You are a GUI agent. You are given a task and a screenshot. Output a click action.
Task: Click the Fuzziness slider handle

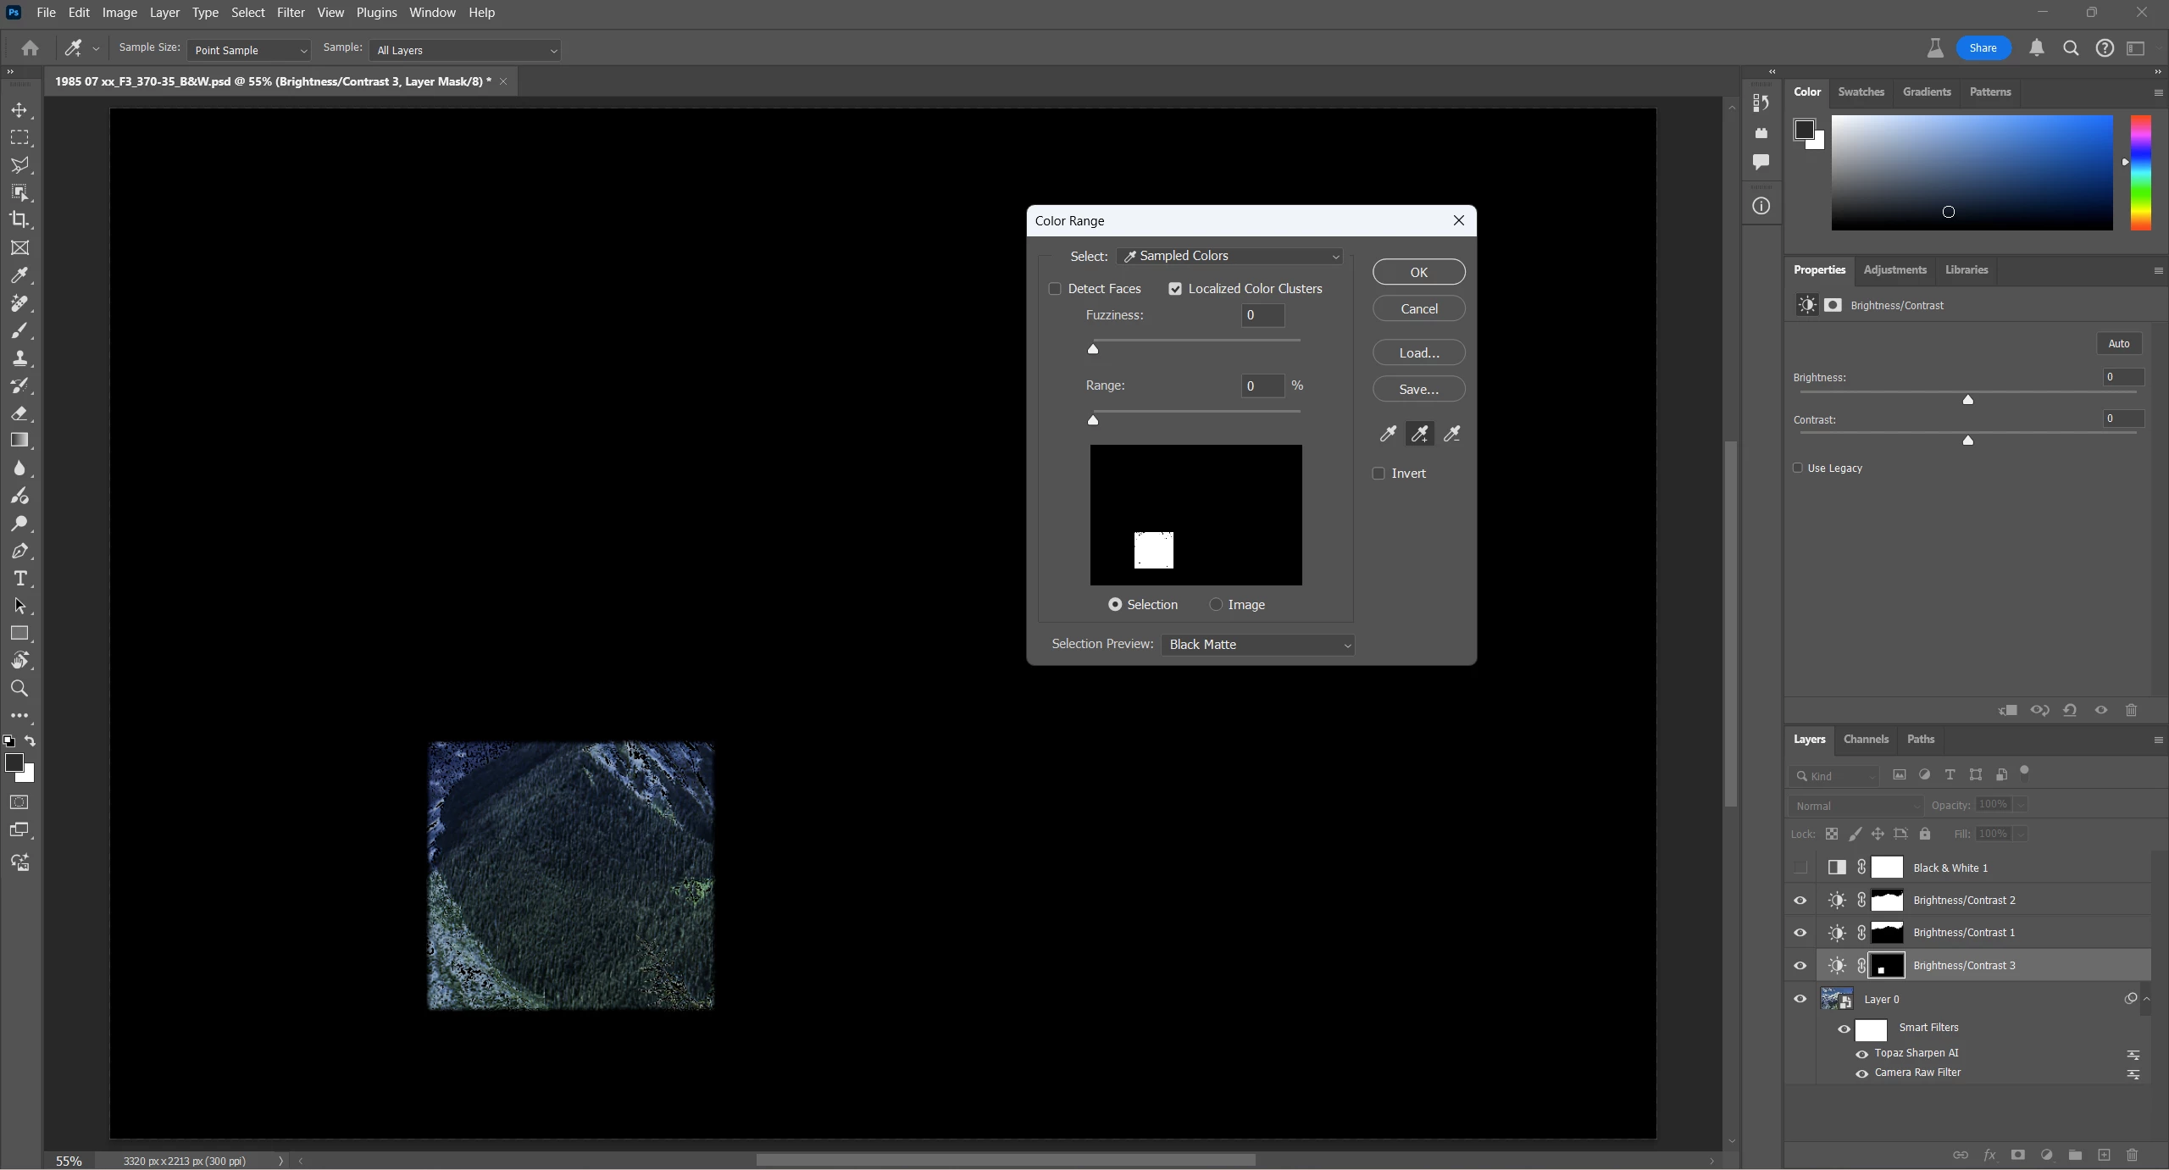1093,349
